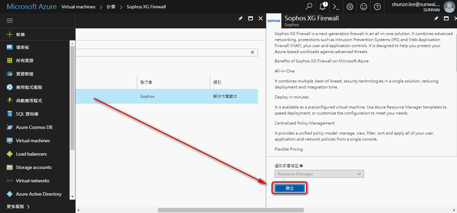
Task: Select the Sophos publisher cell
Action: pyautogui.click(x=147, y=96)
